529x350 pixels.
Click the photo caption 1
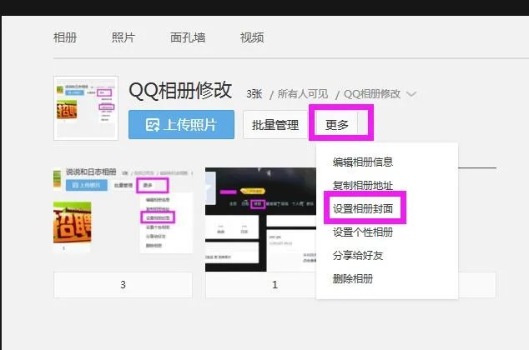[275, 285]
